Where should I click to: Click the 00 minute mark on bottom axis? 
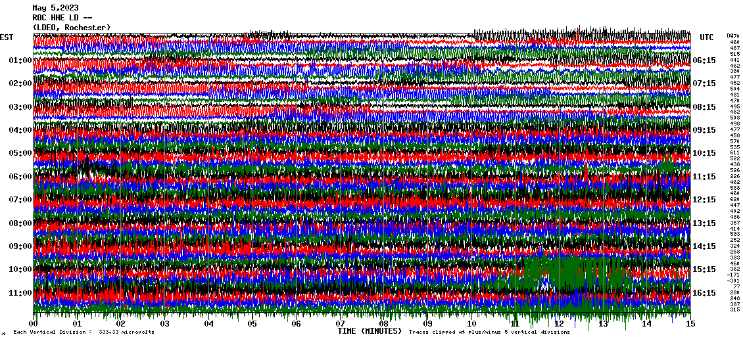point(34,324)
